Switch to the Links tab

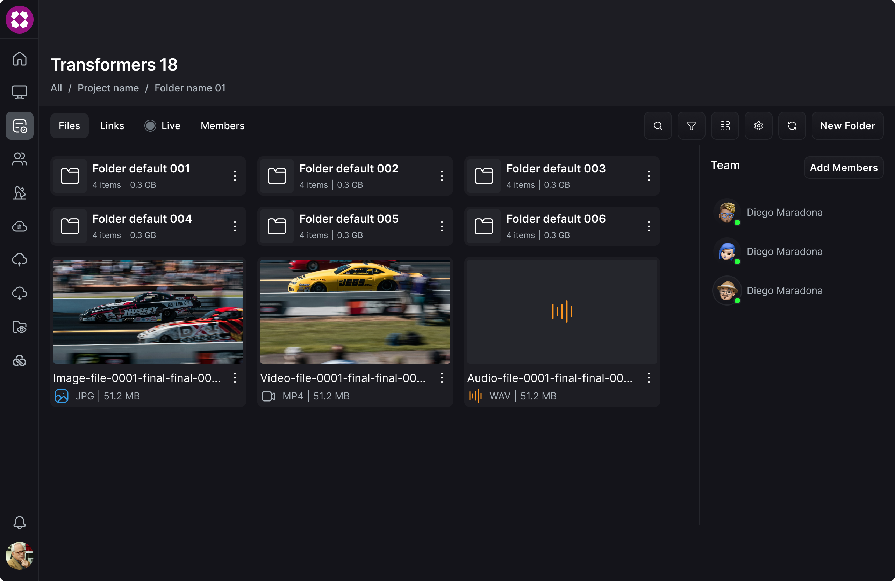click(x=112, y=126)
